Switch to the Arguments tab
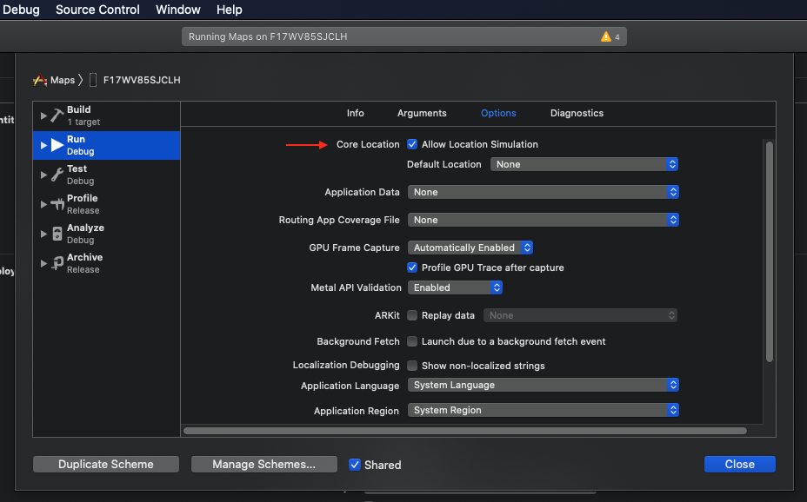 (x=422, y=113)
